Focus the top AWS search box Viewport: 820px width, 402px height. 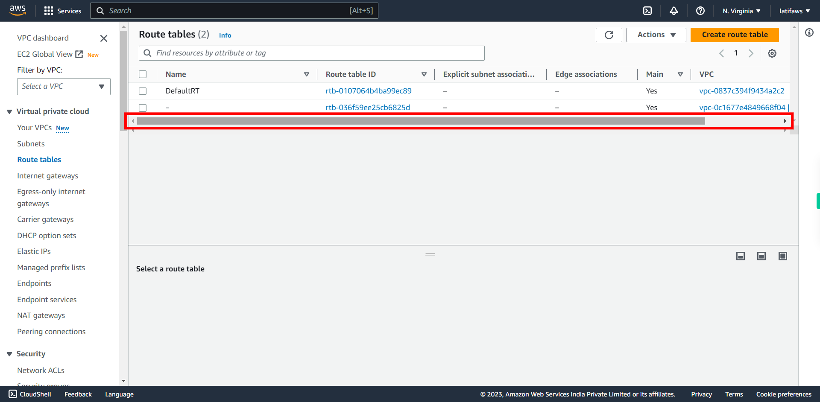234,11
